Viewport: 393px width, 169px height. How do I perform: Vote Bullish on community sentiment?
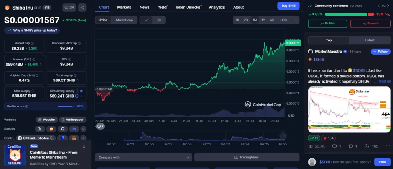328,23
